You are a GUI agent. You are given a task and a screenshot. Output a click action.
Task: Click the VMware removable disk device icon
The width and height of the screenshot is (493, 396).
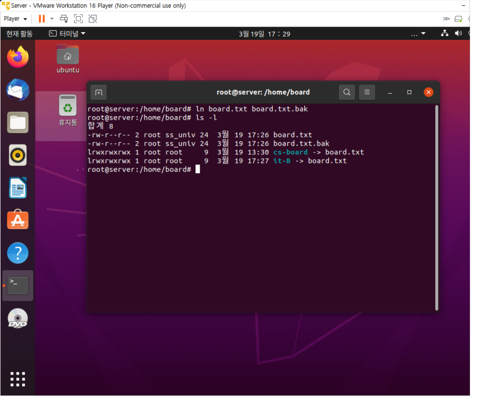tap(458, 19)
